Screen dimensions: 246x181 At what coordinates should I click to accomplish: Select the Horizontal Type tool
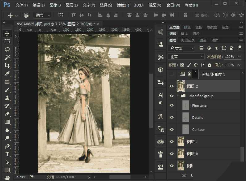coord(7,154)
